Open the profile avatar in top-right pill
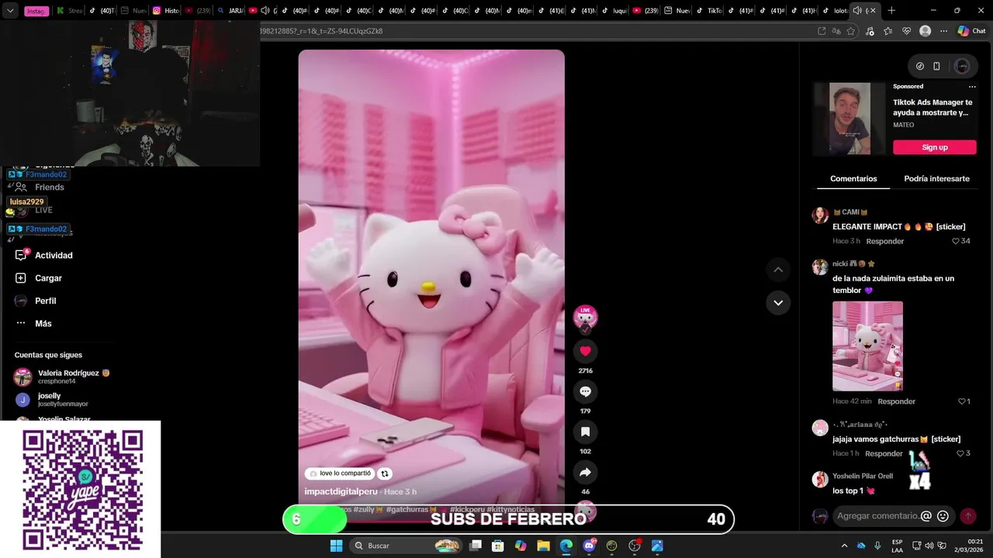 (x=962, y=66)
